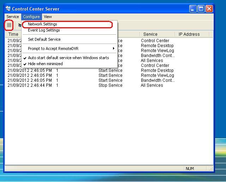This screenshot has width=226, height=182.
Task: Choose Set Default Service
Action: pyautogui.click(x=70, y=39)
